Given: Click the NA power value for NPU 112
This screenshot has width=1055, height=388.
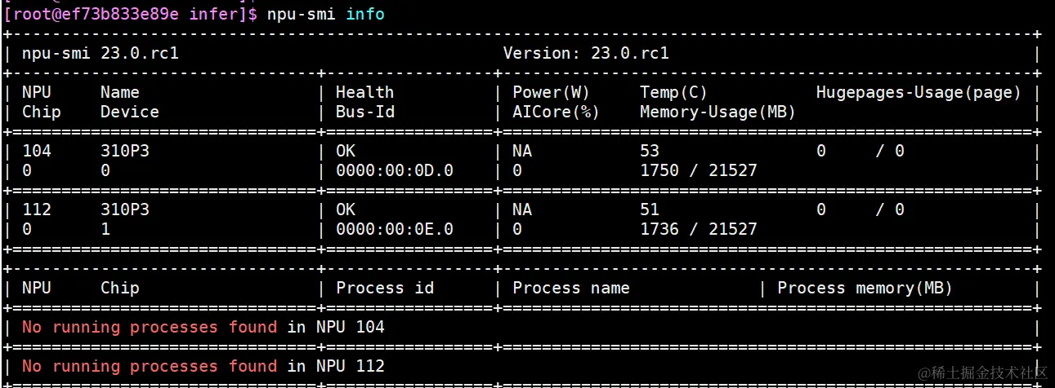Looking at the screenshot, I should [522, 209].
